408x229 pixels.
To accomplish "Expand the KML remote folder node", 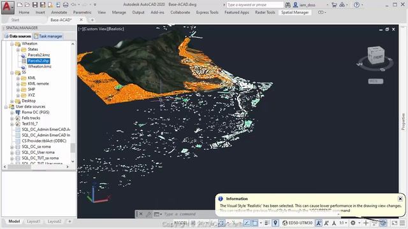I will coord(18,83).
